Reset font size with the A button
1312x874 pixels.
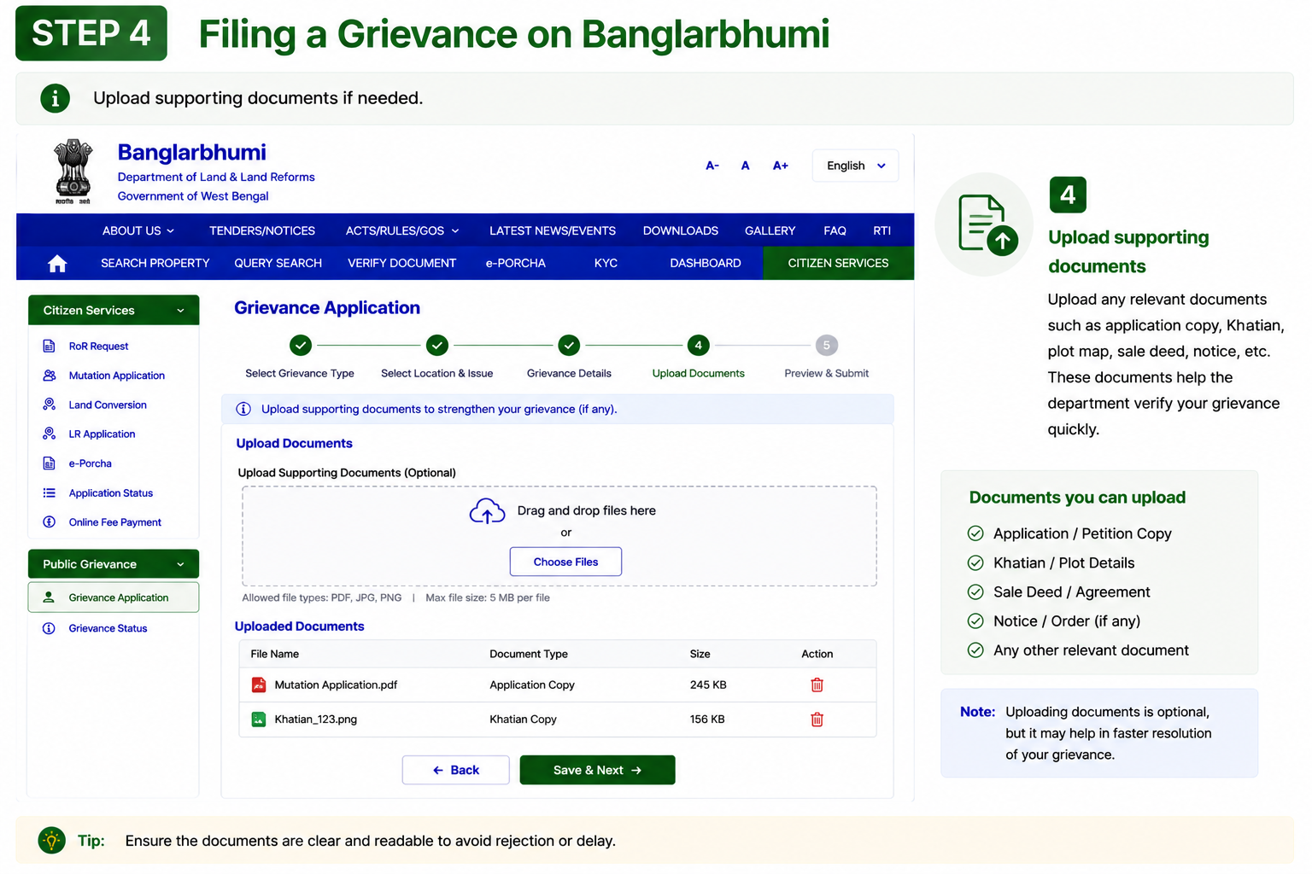[746, 166]
